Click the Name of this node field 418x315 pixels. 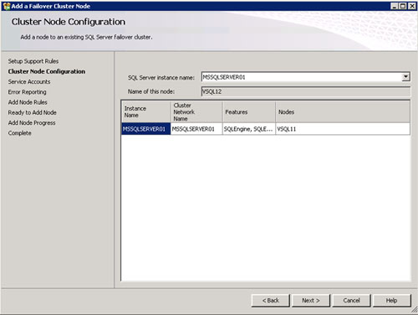pyautogui.click(x=305, y=91)
